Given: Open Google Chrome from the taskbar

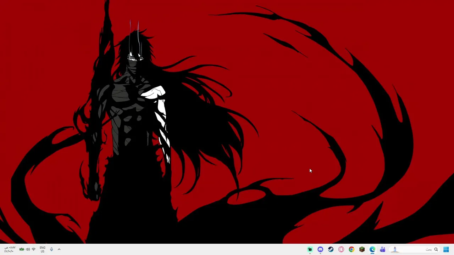Looking at the screenshot, I should pyautogui.click(x=351, y=249).
